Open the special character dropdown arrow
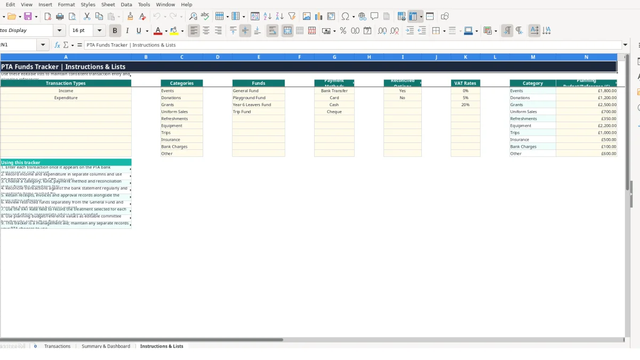This screenshot has width=640, height=360. coord(354,17)
